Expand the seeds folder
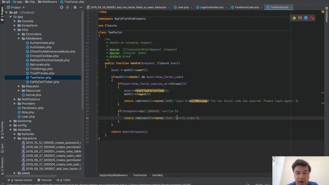Image resolution: width=329 pixels, height=185 pixels. (x=15, y=173)
